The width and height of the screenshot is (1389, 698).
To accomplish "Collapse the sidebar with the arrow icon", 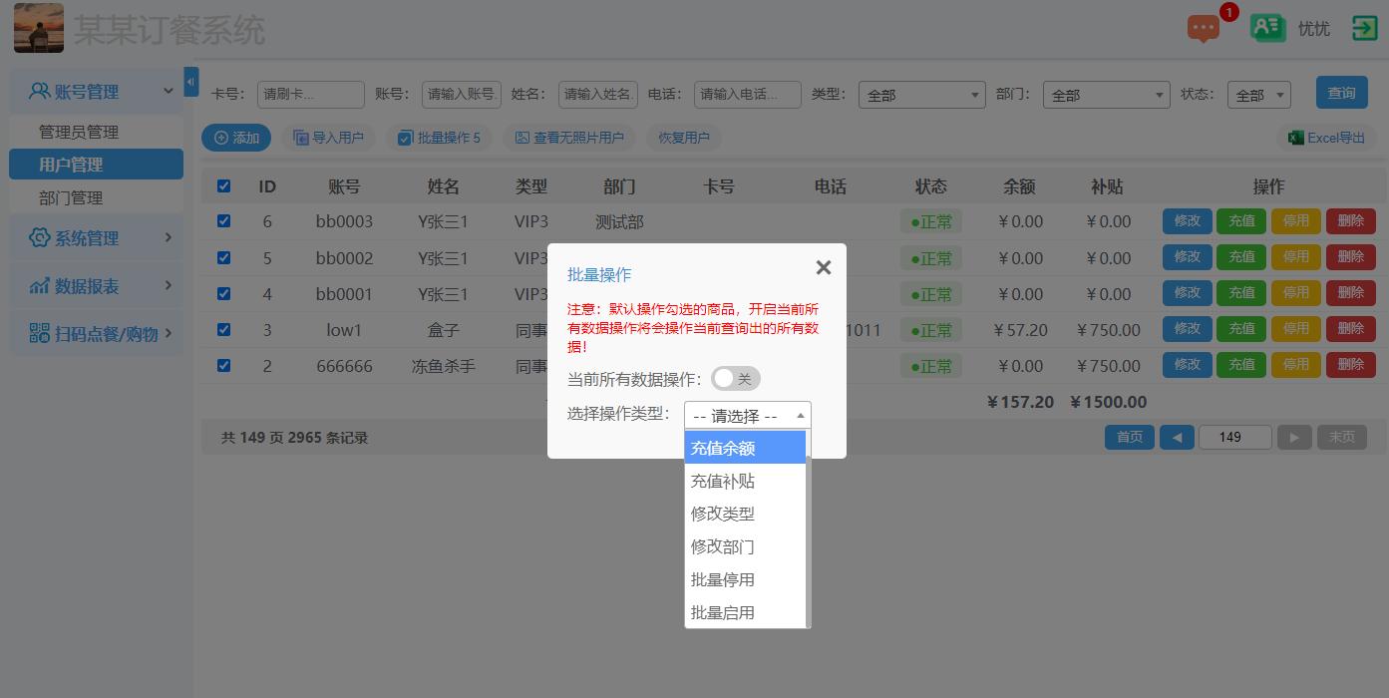I will pos(190,82).
